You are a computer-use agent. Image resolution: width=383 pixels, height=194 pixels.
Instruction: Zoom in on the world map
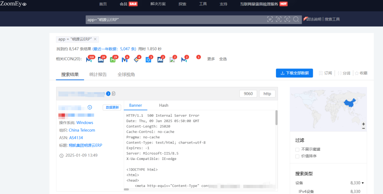363,124
